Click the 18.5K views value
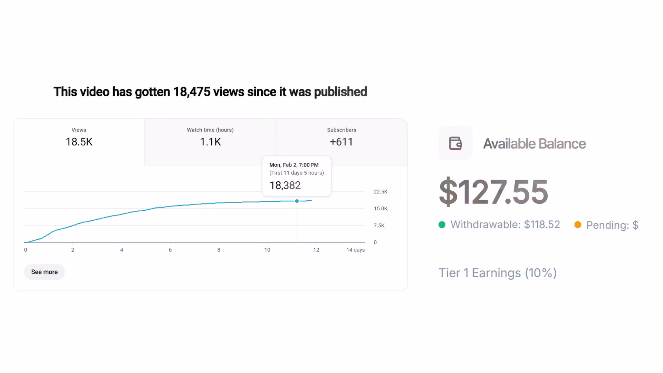The width and height of the screenshot is (663, 373). pos(79,142)
